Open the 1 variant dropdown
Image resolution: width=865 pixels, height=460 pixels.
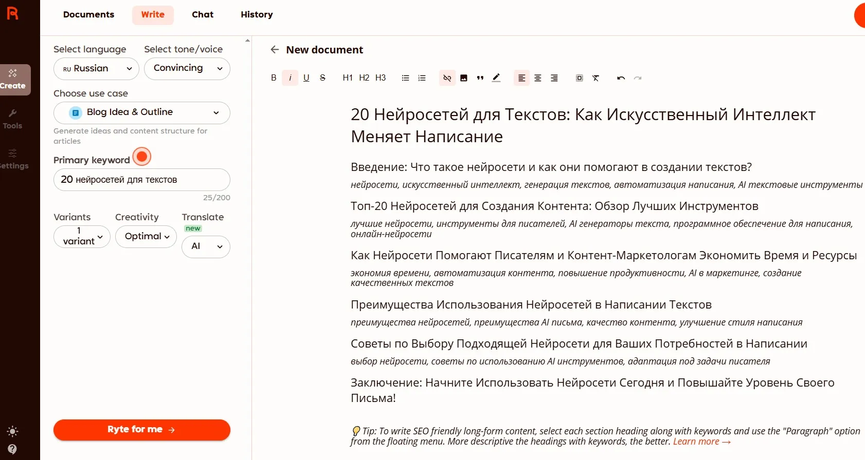click(x=82, y=237)
